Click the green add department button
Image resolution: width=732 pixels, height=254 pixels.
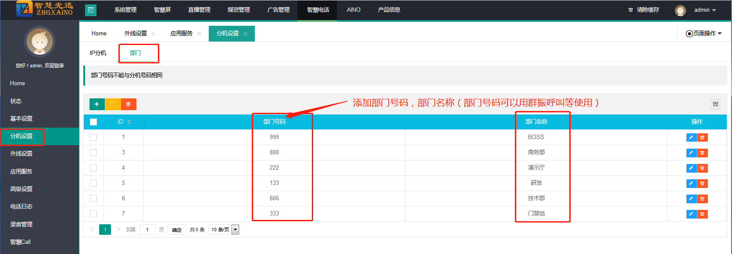[96, 104]
